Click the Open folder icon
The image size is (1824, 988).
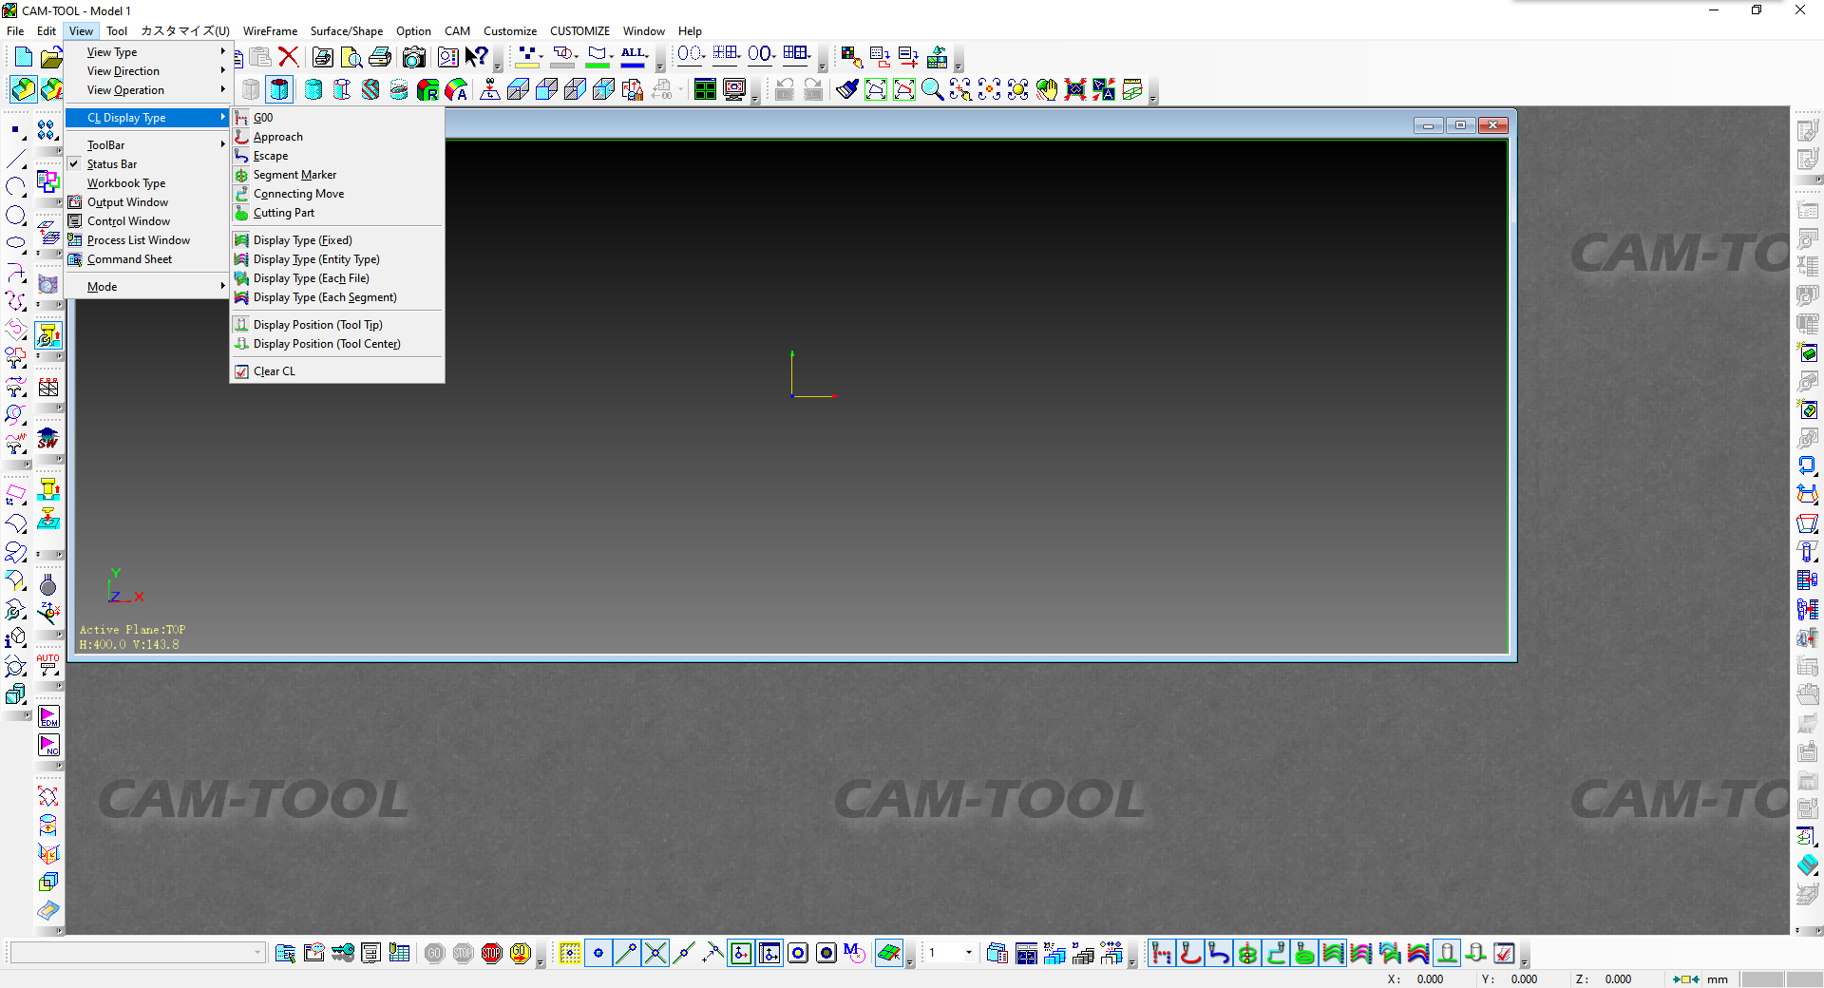click(x=51, y=58)
